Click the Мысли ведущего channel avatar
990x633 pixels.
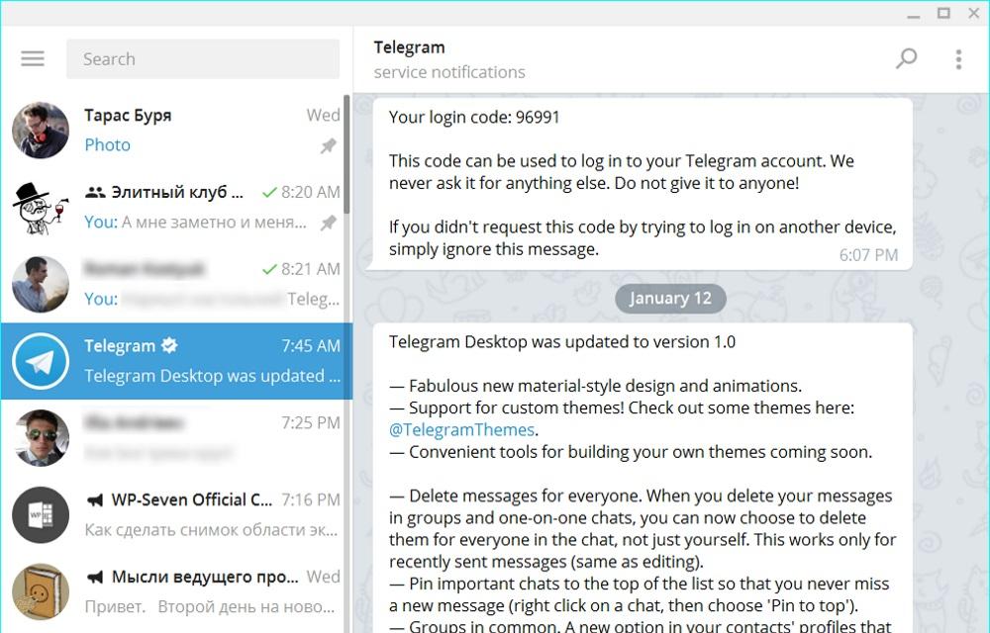click(41, 592)
